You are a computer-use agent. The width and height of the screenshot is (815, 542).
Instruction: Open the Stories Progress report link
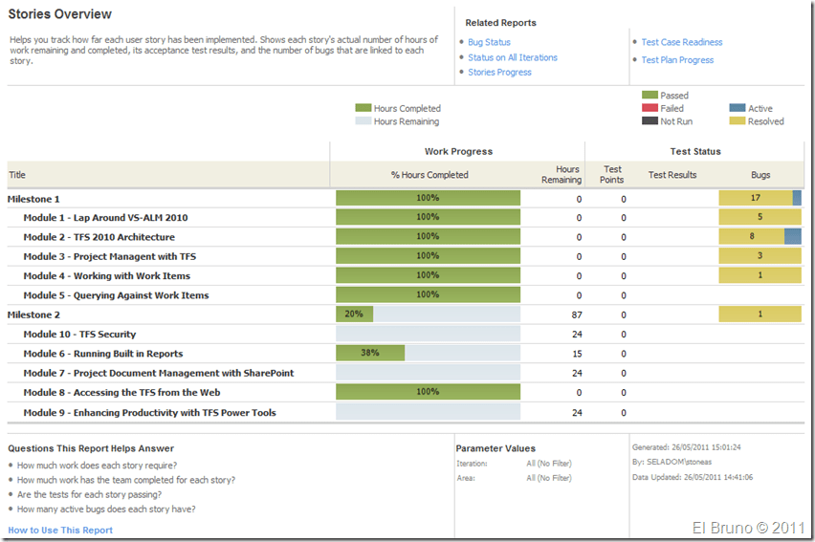point(499,73)
